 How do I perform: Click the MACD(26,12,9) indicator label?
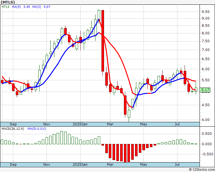13,129
